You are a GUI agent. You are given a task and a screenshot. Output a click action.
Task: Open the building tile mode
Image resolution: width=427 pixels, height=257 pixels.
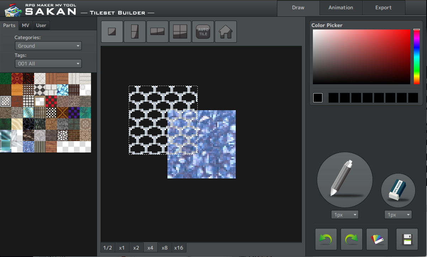[x=225, y=31]
